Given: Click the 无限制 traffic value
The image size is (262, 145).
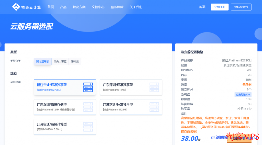Looking at the screenshot, I should point(247,85).
